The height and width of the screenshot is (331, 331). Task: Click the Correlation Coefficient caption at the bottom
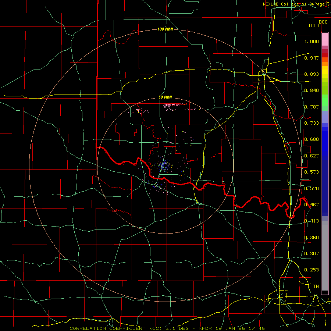167,328
